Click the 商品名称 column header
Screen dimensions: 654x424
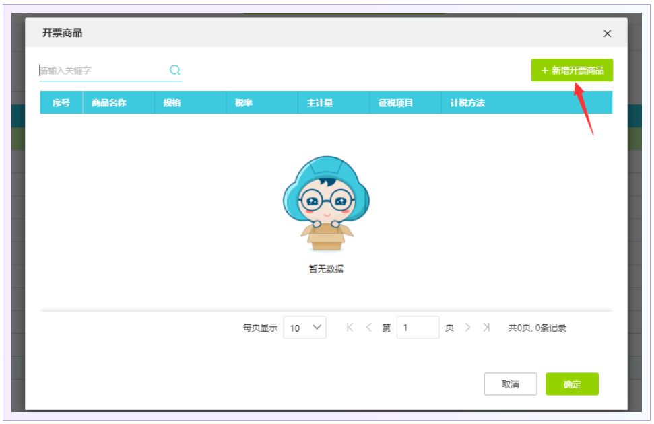click(x=109, y=103)
